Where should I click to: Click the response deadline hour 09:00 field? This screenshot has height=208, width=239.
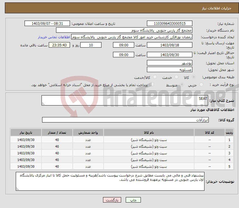tap(124, 45)
